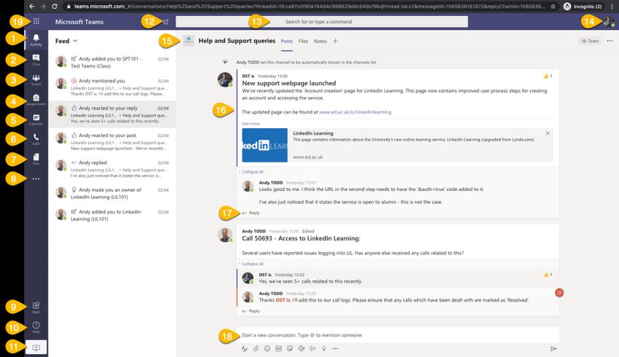Remove the LinkedIn Learning link preview
The width and height of the screenshot is (619, 357).
(548, 133)
